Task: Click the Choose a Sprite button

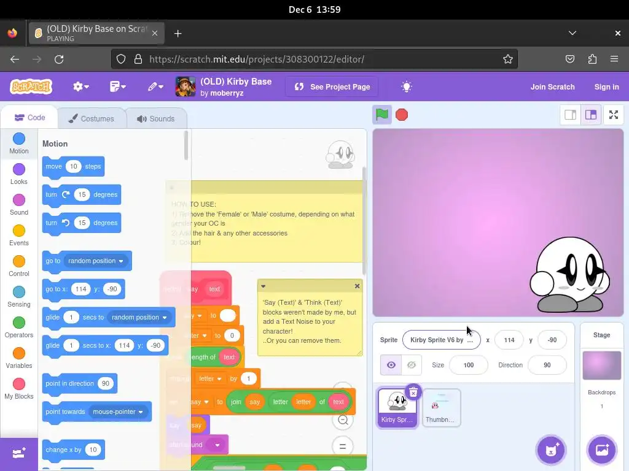Action: pyautogui.click(x=551, y=450)
